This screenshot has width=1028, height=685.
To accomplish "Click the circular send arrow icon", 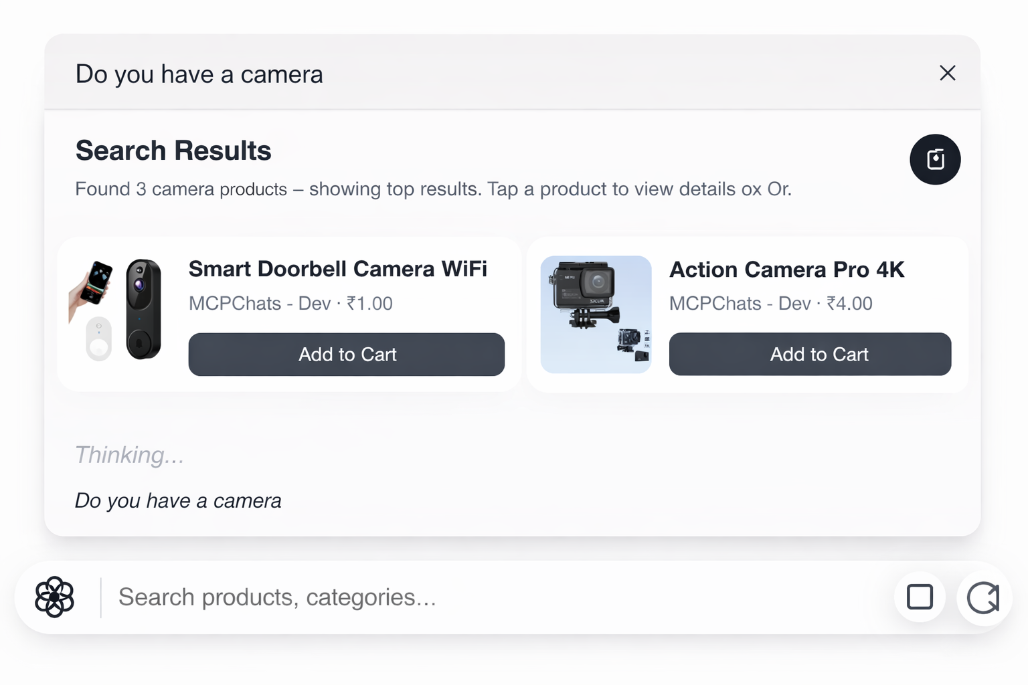I will [x=982, y=597].
